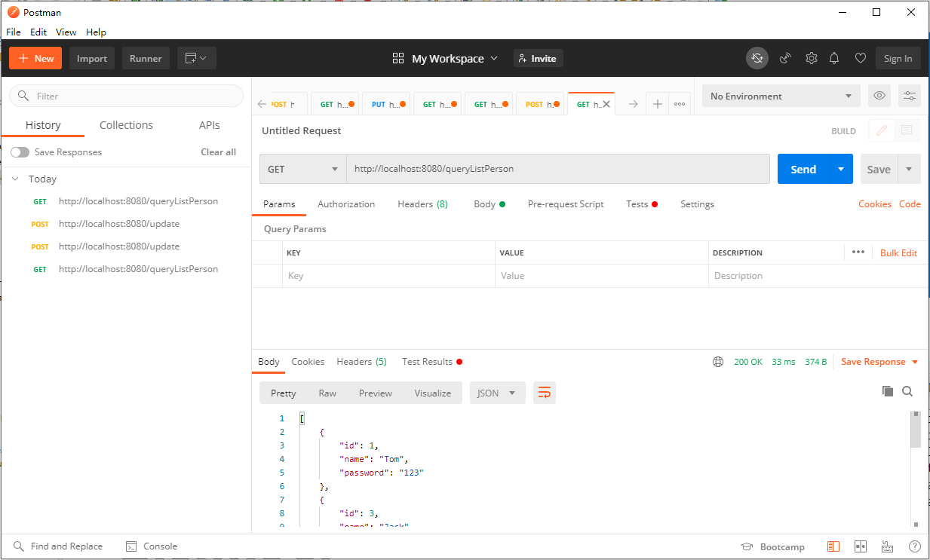930x560 pixels.
Task: Switch response view to Visualize
Action: (432, 393)
